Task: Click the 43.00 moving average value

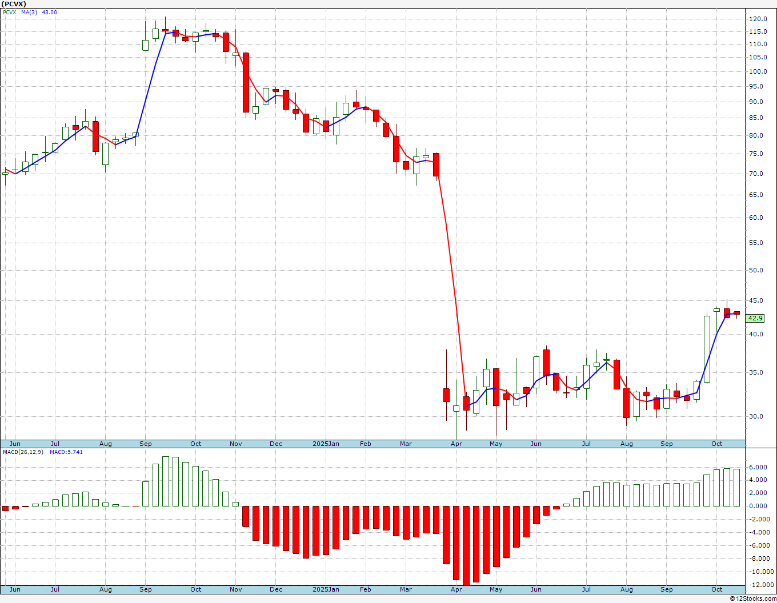Action: pos(49,13)
